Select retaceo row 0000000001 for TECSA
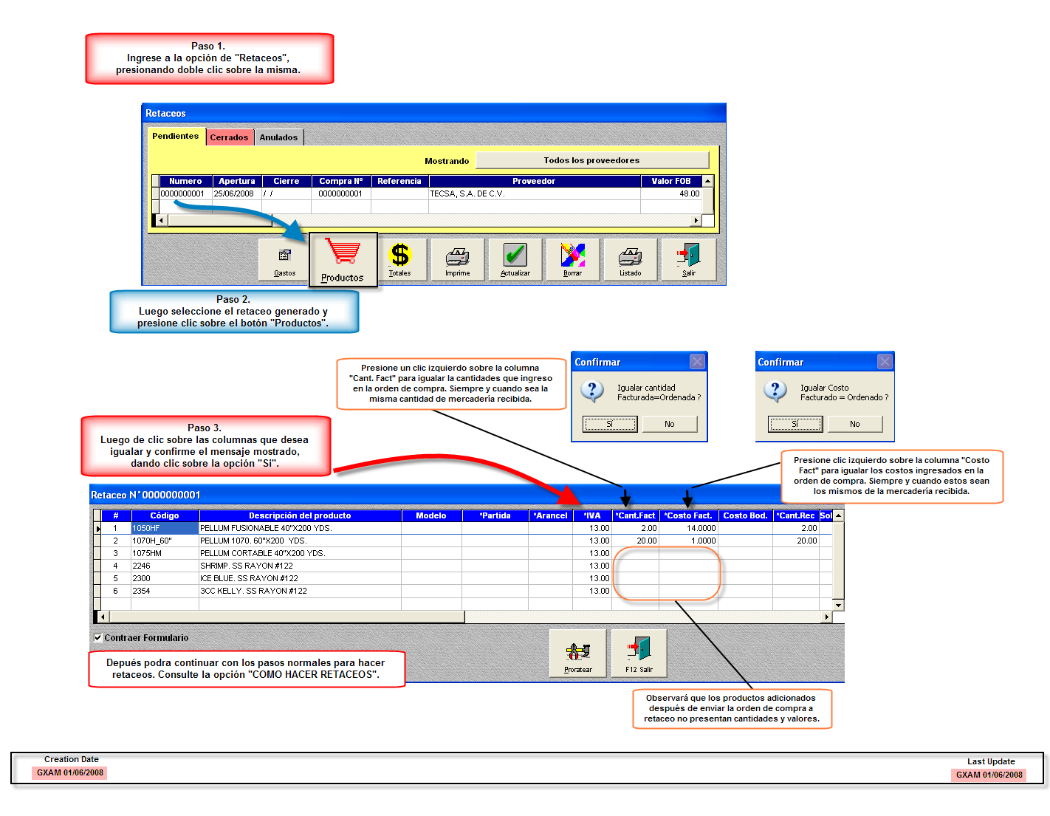Screen dimensions: 1050x816 [x=428, y=193]
